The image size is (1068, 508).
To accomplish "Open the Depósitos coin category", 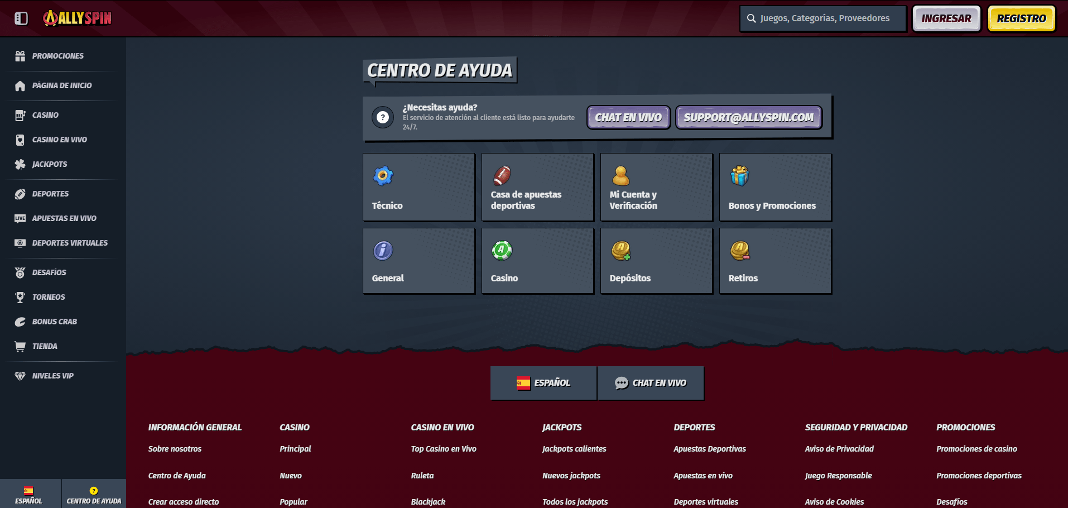I will (x=657, y=261).
